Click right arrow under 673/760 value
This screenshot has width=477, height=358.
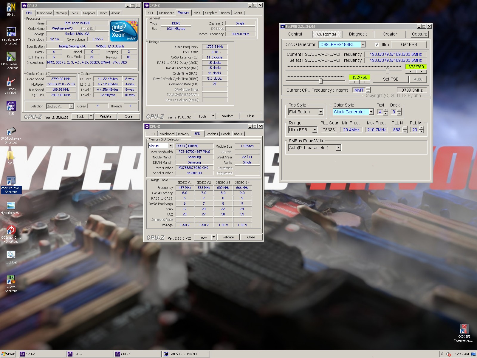point(421,72)
